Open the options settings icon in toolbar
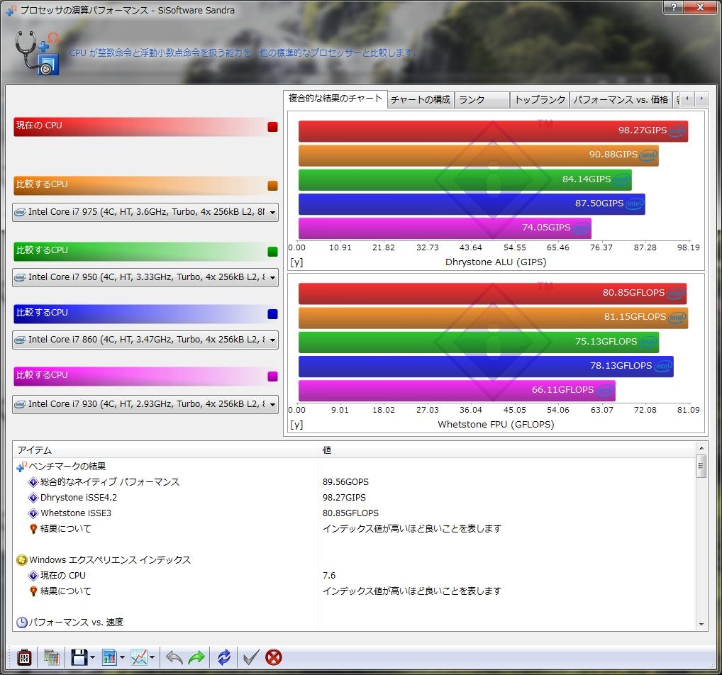Viewport: 722px width, 675px height. coord(24,657)
